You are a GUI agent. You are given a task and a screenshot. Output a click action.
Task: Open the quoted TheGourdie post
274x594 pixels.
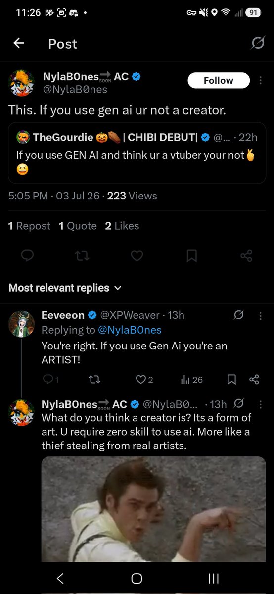pyautogui.click(x=137, y=155)
